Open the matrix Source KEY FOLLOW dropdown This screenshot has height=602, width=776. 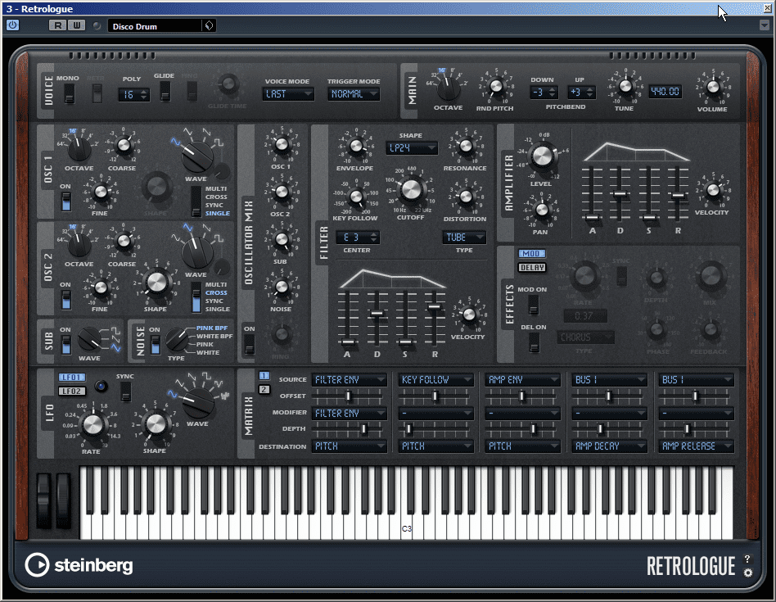(435, 380)
